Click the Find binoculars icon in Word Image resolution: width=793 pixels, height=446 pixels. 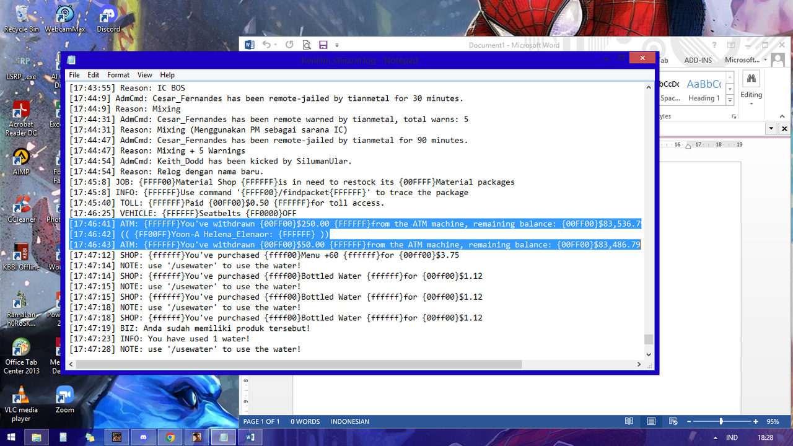[x=751, y=79]
